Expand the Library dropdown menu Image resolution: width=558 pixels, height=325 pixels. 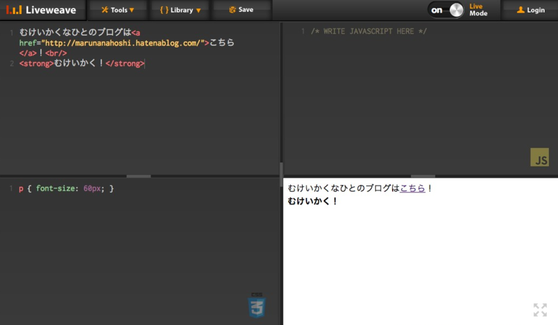pos(180,10)
